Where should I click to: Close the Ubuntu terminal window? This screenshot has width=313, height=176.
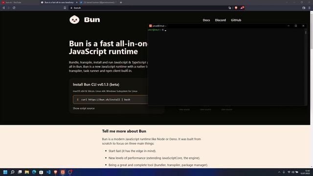(303, 26)
